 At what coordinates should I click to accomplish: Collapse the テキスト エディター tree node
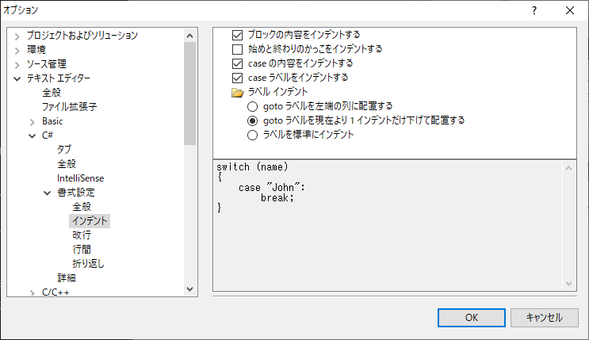(17, 78)
